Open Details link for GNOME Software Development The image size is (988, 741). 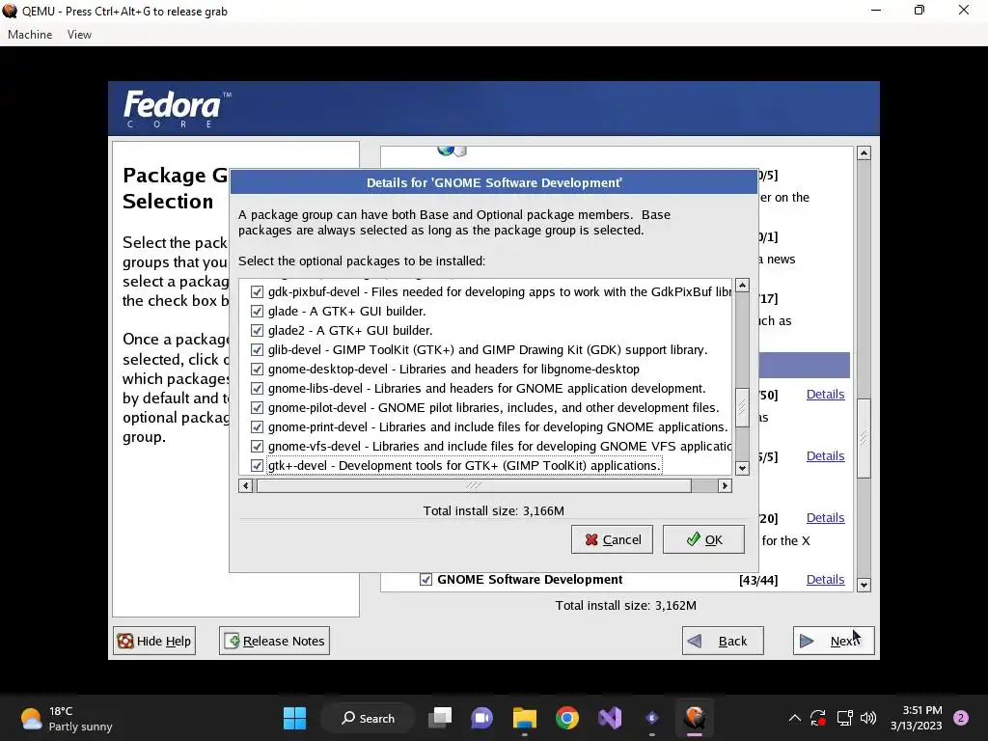tap(825, 579)
